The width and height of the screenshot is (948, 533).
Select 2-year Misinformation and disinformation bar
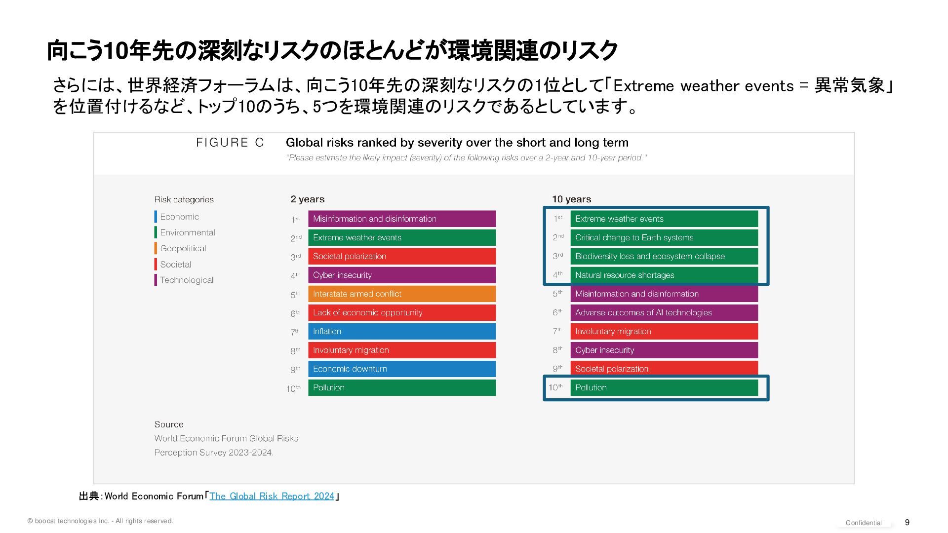(x=401, y=219)
